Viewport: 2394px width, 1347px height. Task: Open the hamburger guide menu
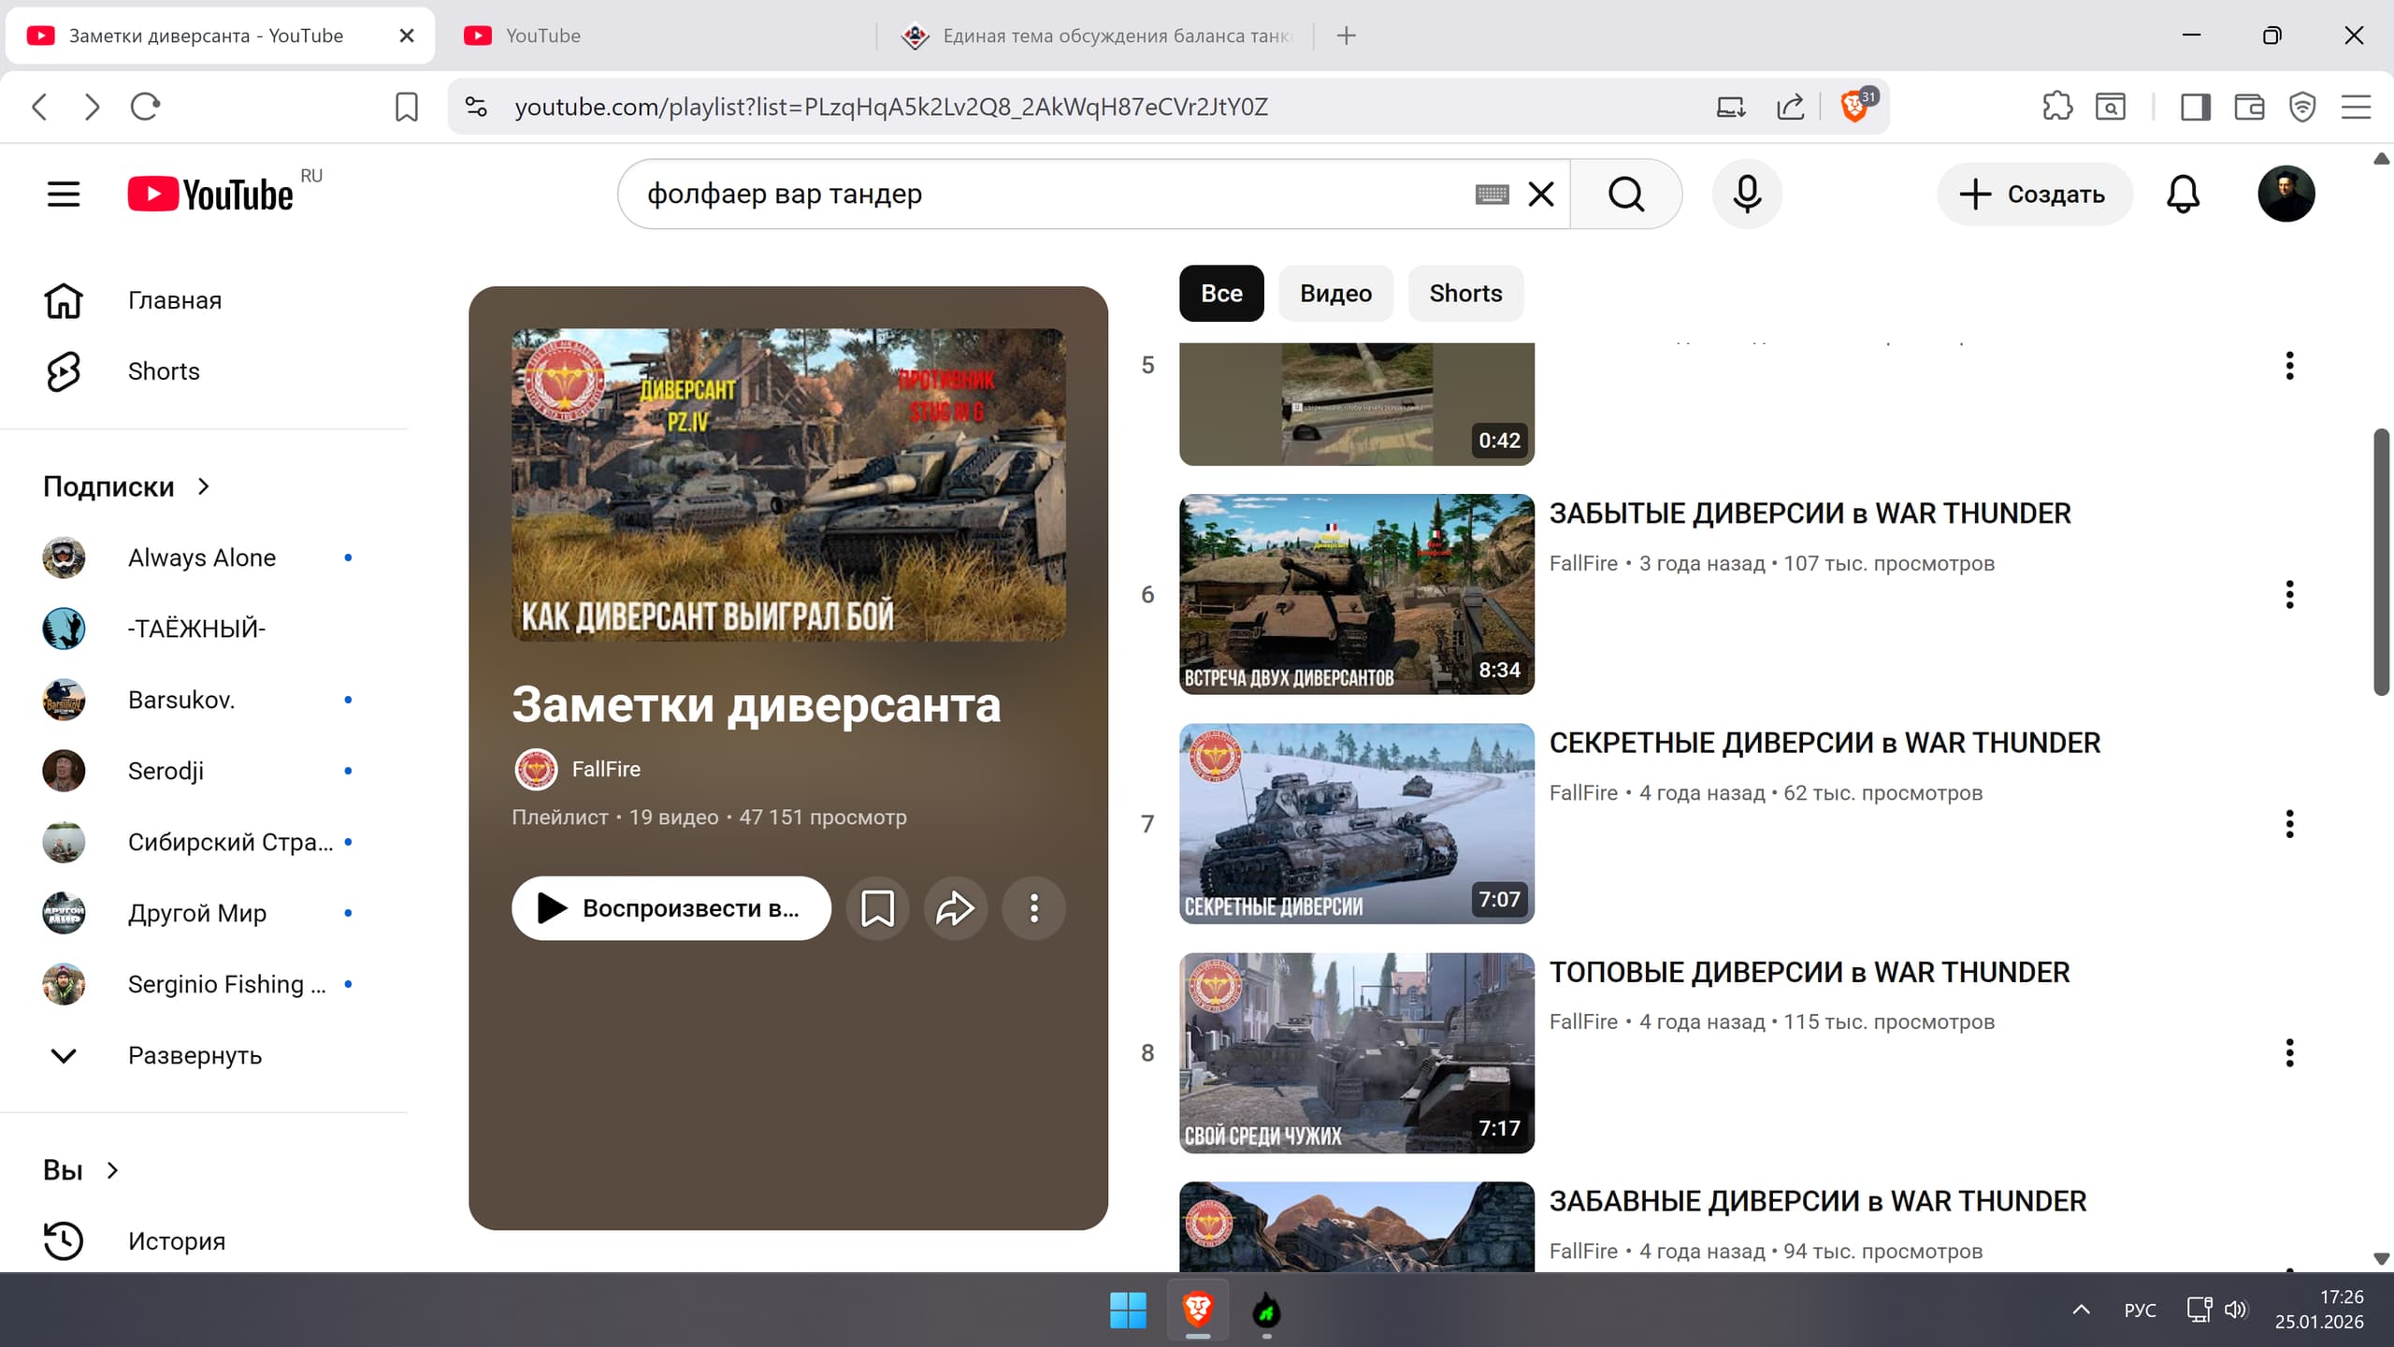[x=64, y=194]
